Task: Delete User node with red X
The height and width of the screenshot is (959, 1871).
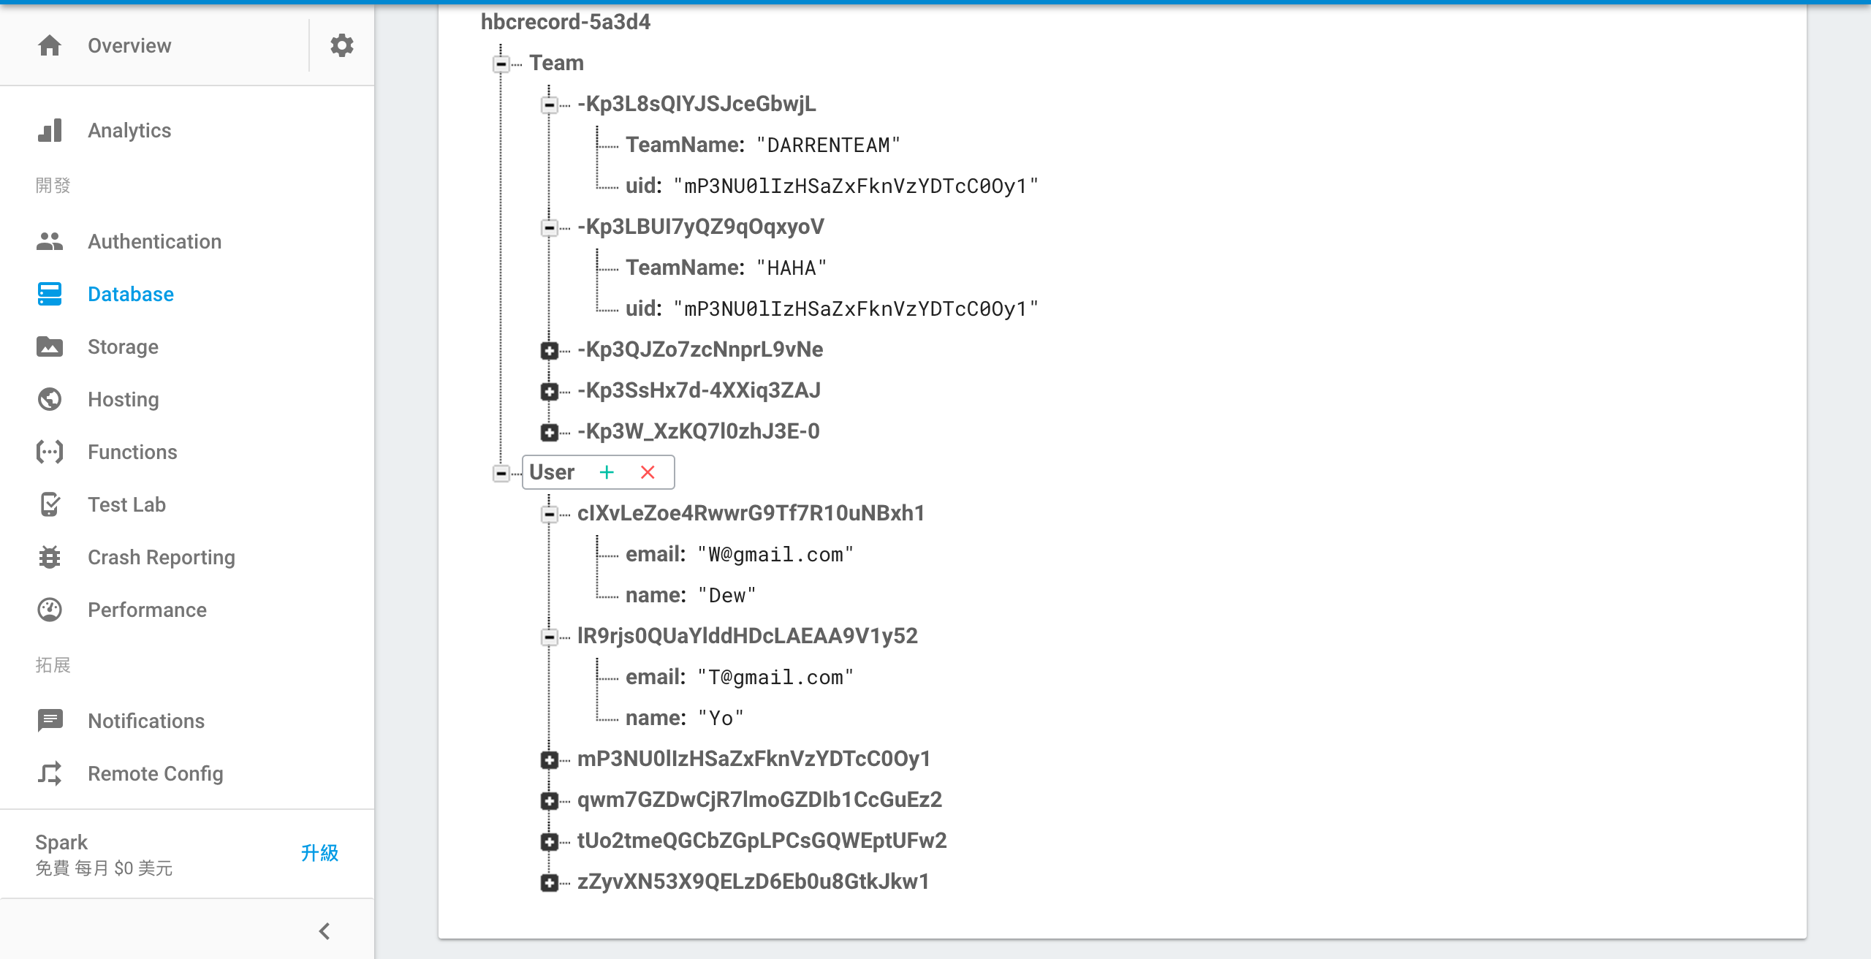Action: coord(648,472)
